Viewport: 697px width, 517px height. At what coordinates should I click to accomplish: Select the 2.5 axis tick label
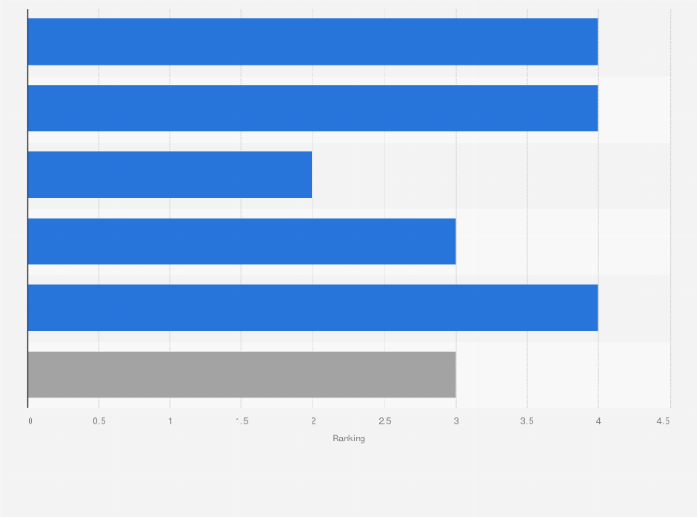coord(385,421)
